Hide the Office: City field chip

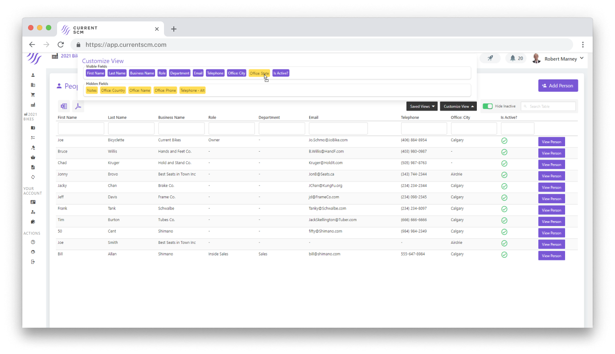click(237, 73)
